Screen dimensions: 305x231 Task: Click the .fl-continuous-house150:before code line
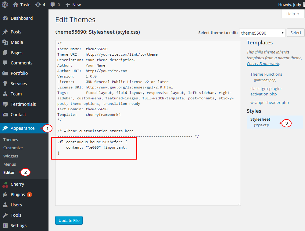click(92, 142)
